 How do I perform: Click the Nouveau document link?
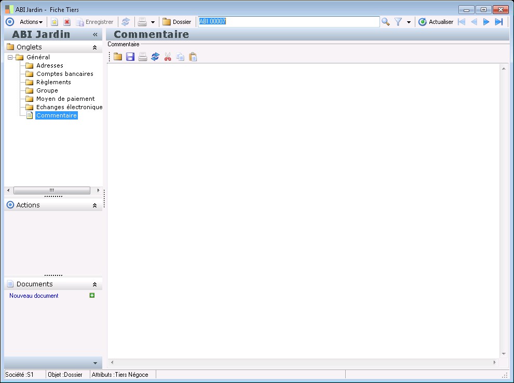tap(34, 296)
